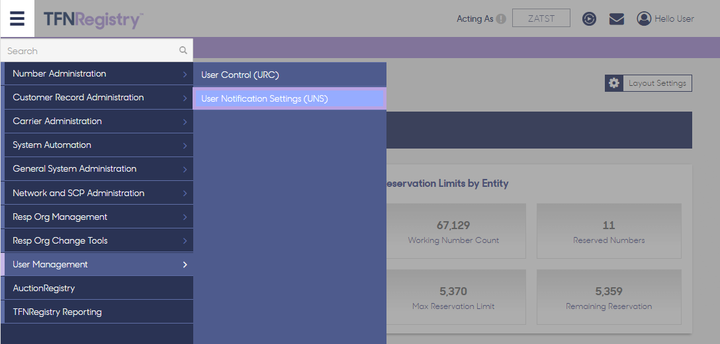Open Resp Org Change Tools menu
The width and height of the screenshot is (720, 344).
click(x=97, y=240)
